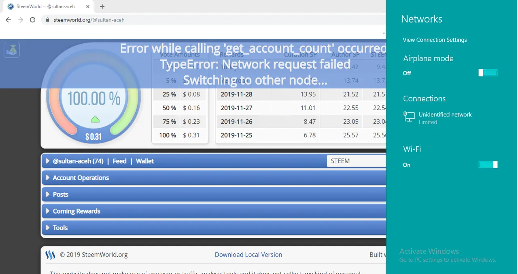Click author SP value 25.57
Viewport: 518px width, 274px height.
(x=351, y=135)
